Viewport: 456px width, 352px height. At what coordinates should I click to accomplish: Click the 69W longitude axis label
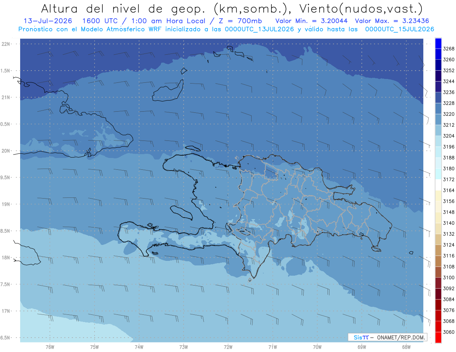(362, 347)
